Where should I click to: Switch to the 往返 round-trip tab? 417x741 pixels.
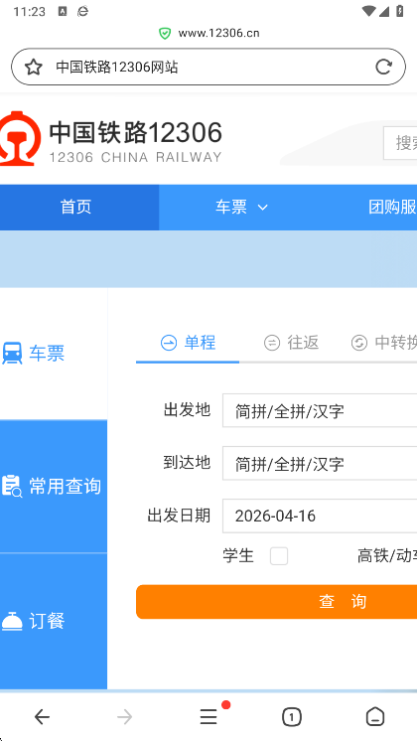pyautogui.click(x=291, y=343)
